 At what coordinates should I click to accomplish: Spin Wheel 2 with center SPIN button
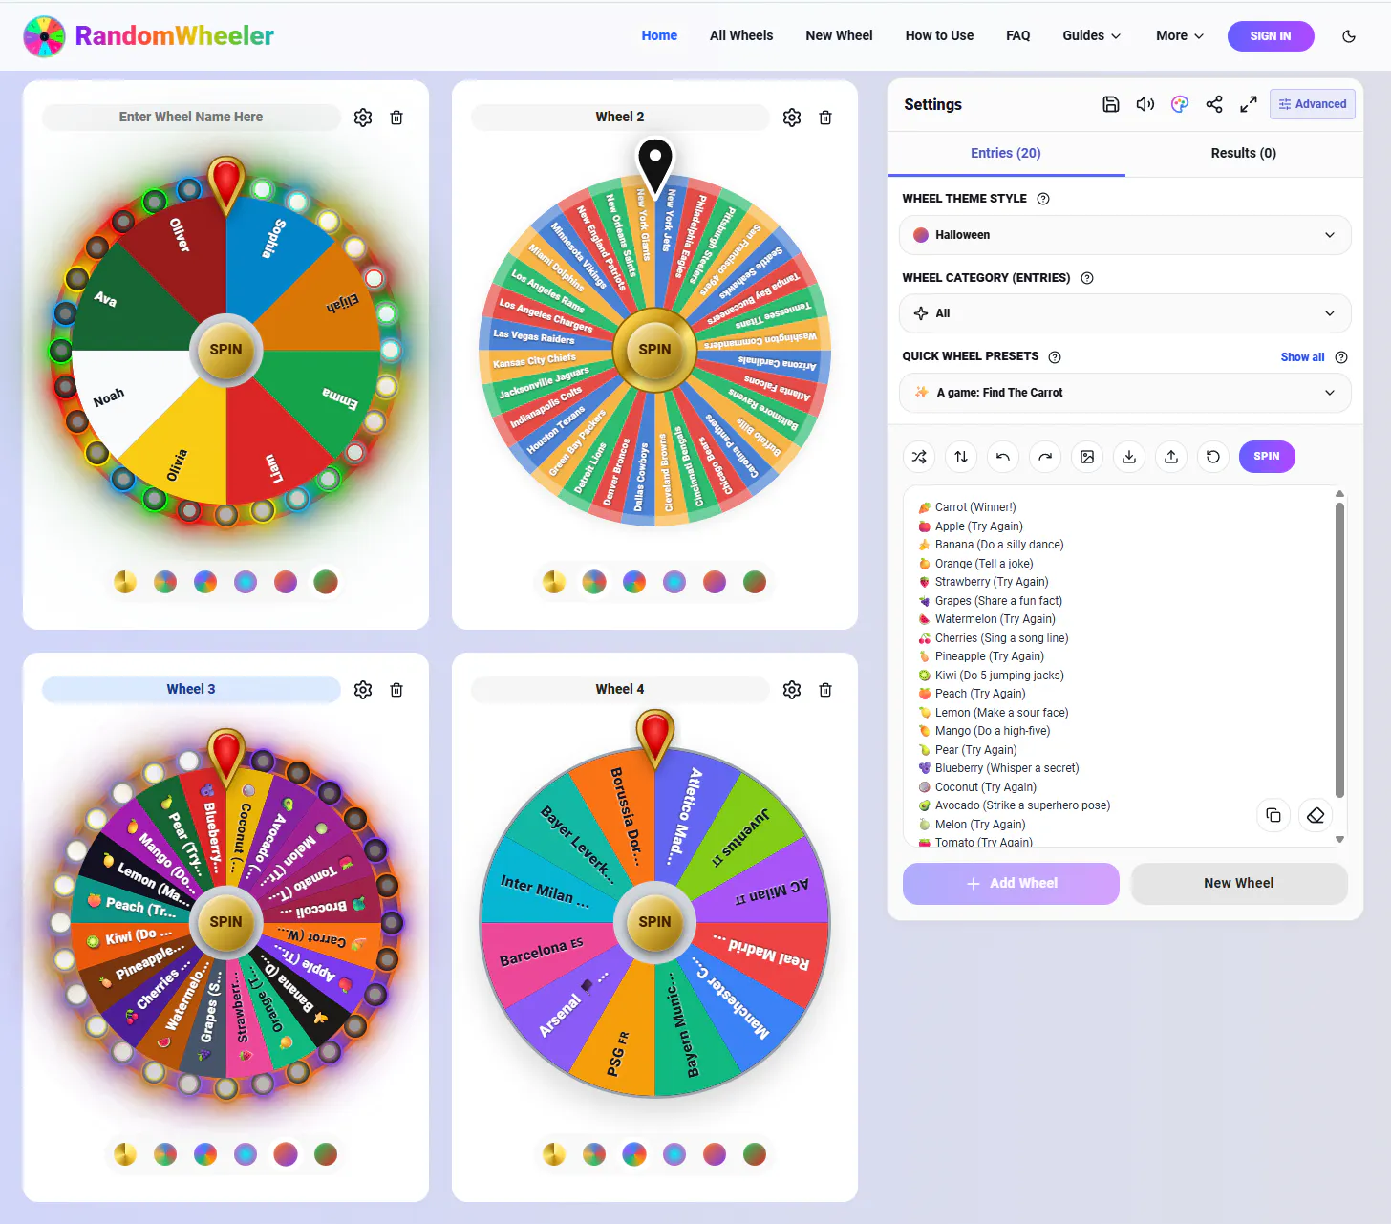(654, 350)
